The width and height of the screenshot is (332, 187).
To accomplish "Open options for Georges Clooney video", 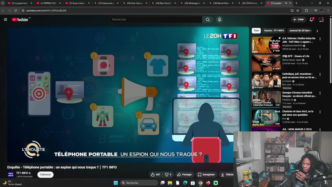I will (320, 93).
